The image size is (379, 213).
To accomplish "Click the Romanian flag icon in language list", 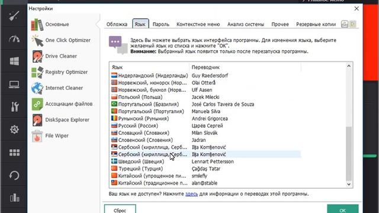I will click(114, 118).
